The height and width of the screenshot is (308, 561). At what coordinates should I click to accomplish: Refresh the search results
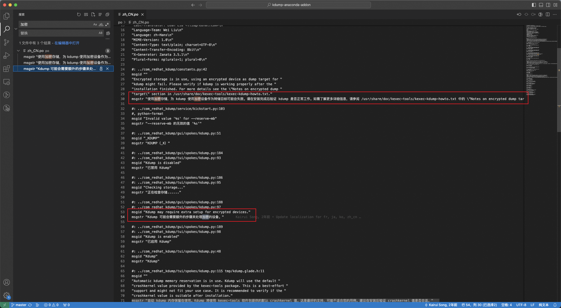click(79, 14)
